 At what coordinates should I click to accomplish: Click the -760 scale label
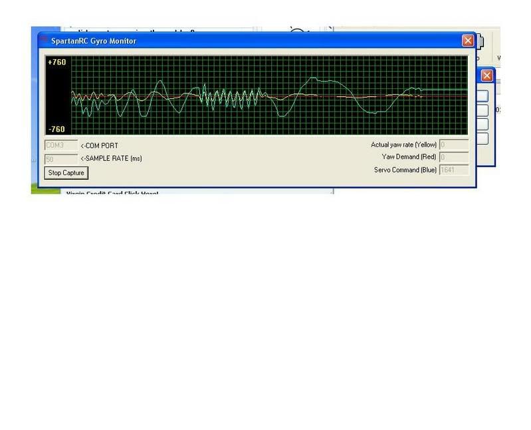pyautogui.click(x=57, y=129)
